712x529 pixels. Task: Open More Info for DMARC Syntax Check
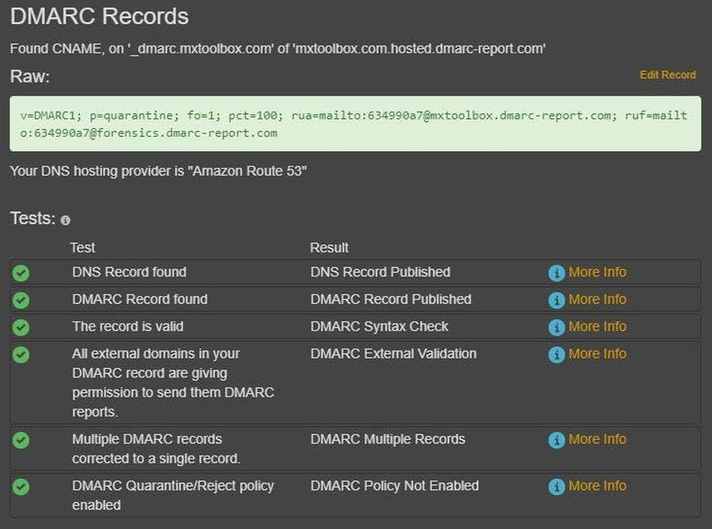click(x=599, y=326)
